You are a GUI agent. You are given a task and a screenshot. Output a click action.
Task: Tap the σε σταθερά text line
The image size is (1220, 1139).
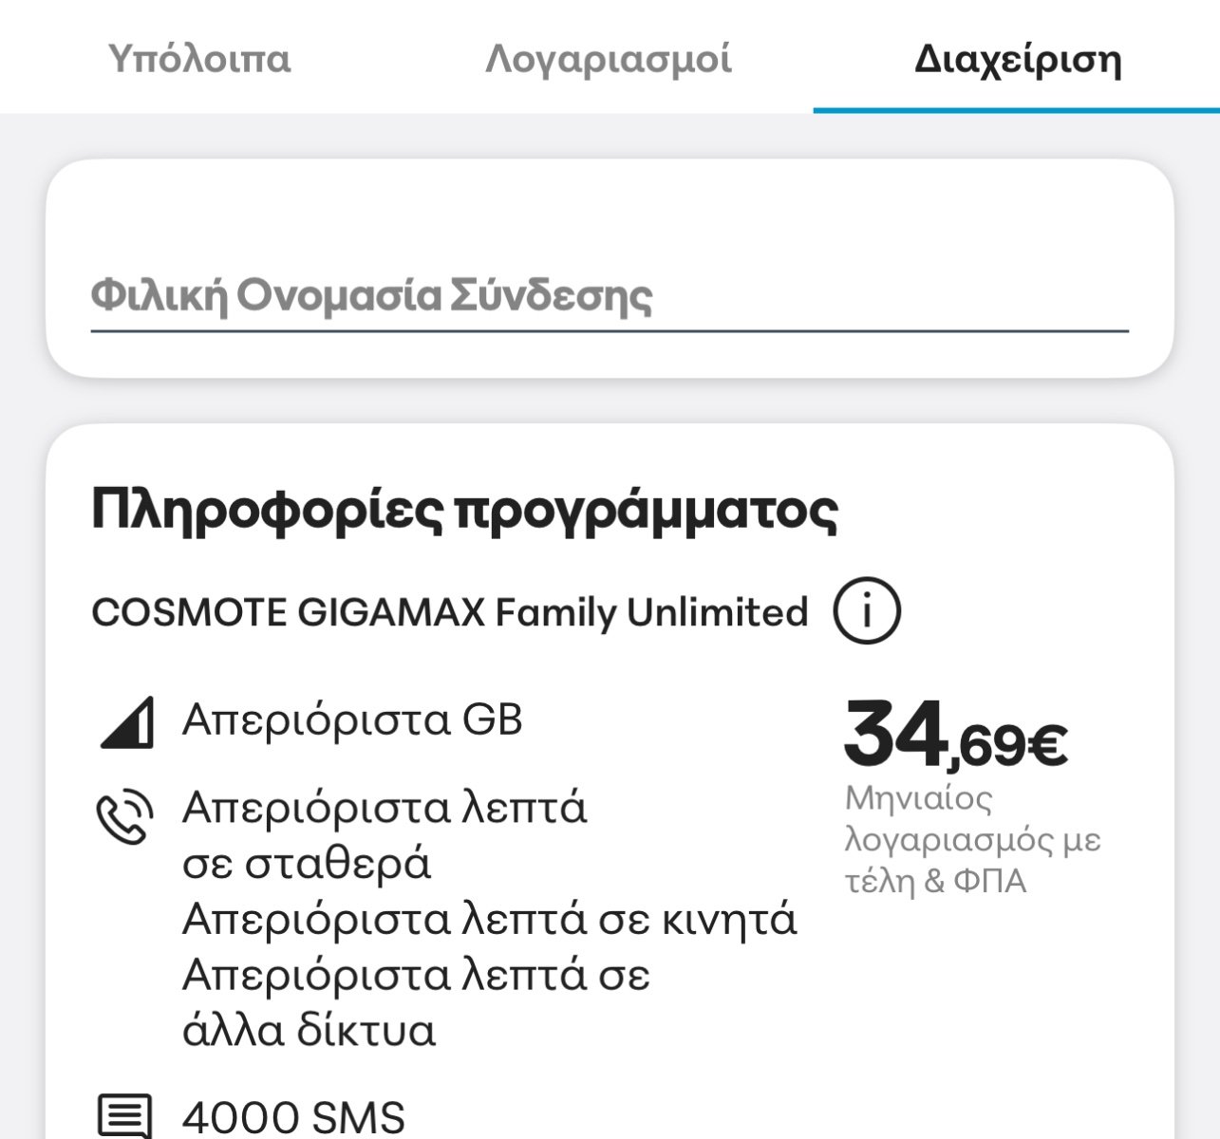coord(306,864)
